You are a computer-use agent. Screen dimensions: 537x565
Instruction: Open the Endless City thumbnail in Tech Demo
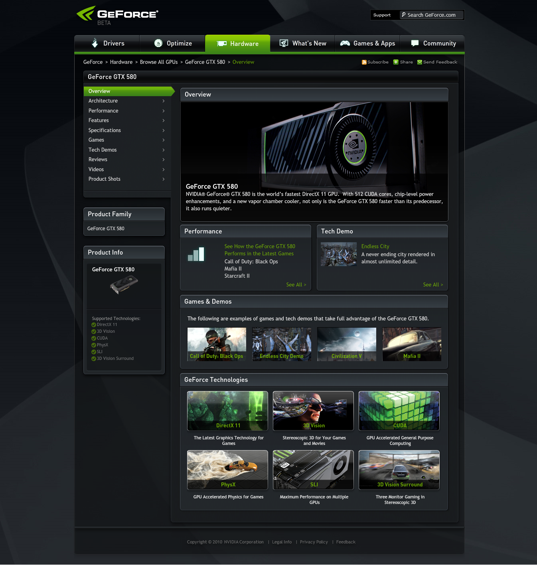click(339, 254)
